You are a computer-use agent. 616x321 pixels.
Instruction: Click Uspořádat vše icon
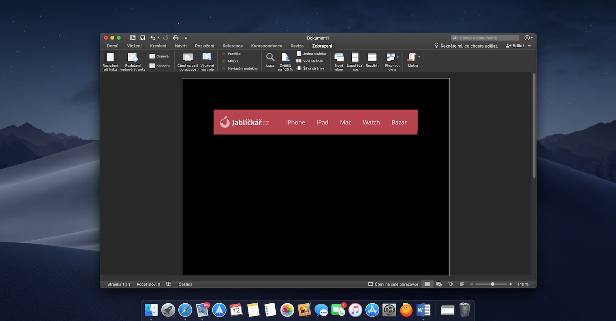(x=355, y=57)
